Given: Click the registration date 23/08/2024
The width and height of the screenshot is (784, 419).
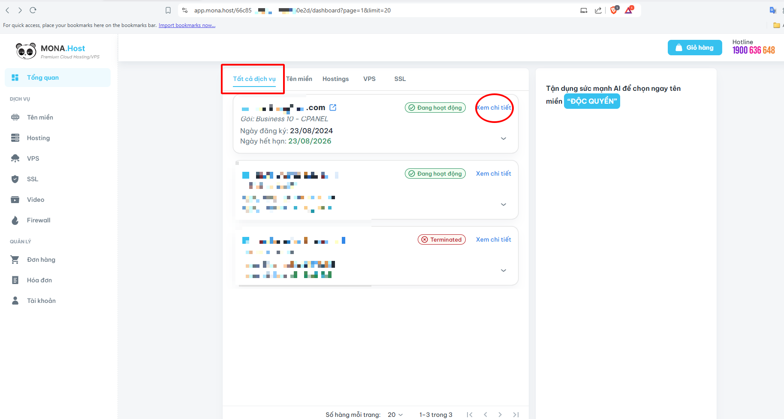Looking at the screenshot, I should click(311, 131).
